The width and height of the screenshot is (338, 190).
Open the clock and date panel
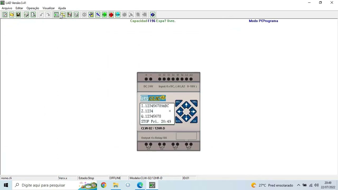coord(328,185)
